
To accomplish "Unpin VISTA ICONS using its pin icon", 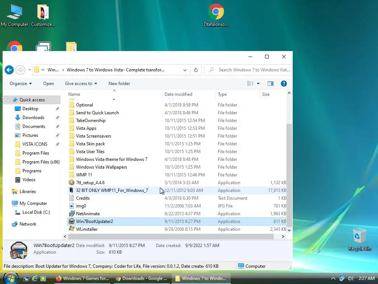I will coord(57,145).
